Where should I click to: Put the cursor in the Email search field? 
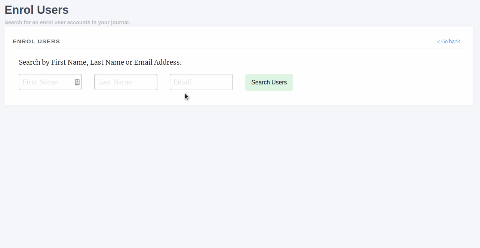click(x=201, y=82)
